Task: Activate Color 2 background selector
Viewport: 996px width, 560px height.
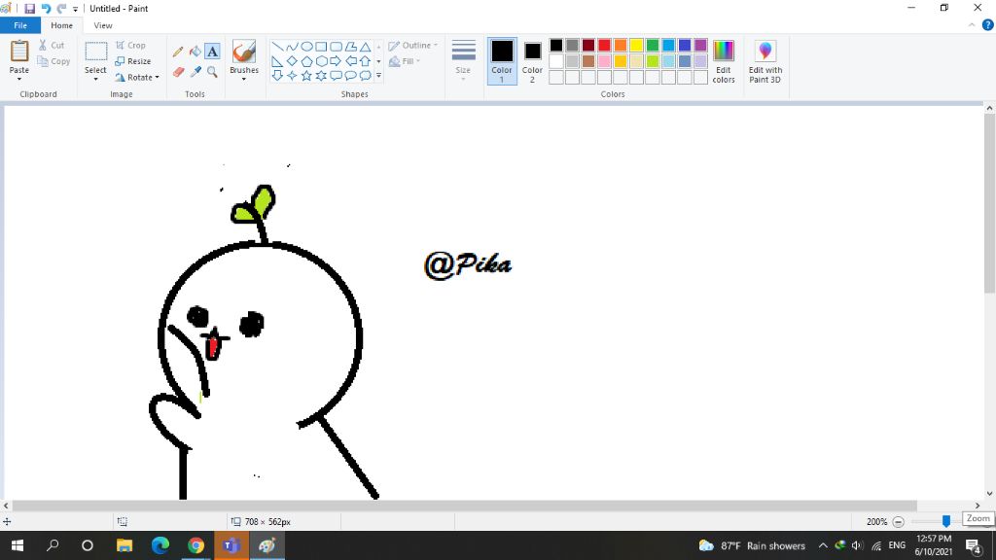Action: click(532, 61)
